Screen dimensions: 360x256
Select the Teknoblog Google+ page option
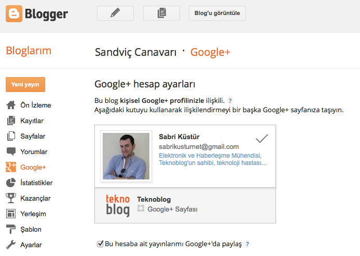[185, 205]
